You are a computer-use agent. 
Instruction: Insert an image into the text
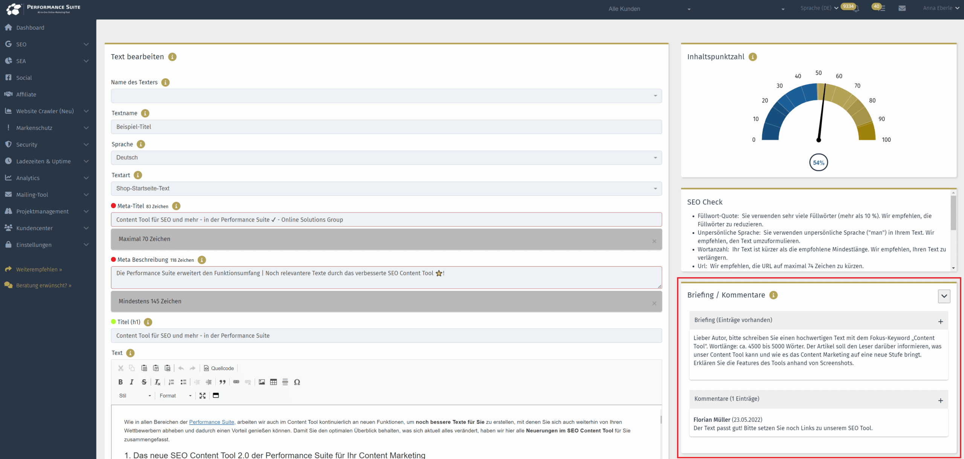tap(262, 382)
